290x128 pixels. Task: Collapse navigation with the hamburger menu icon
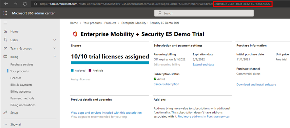[5, 23]
